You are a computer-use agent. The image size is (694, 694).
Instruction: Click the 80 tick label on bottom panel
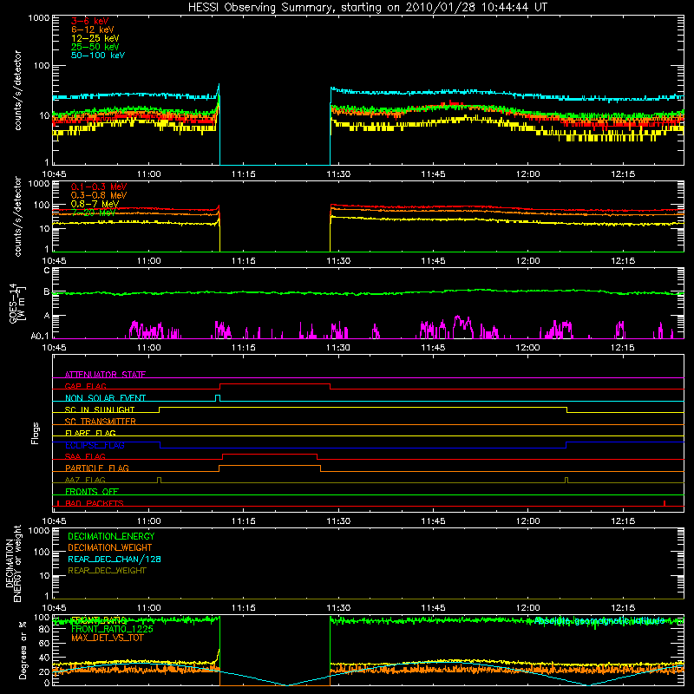coord(44,630)
